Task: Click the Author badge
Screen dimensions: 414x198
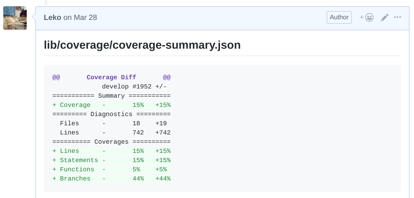Action: 339,17
